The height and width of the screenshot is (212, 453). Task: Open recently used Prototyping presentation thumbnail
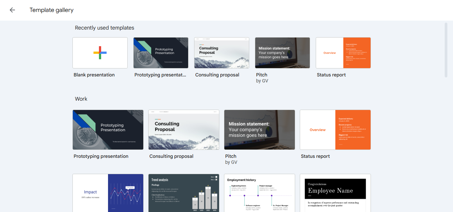(x=161, y=53)
